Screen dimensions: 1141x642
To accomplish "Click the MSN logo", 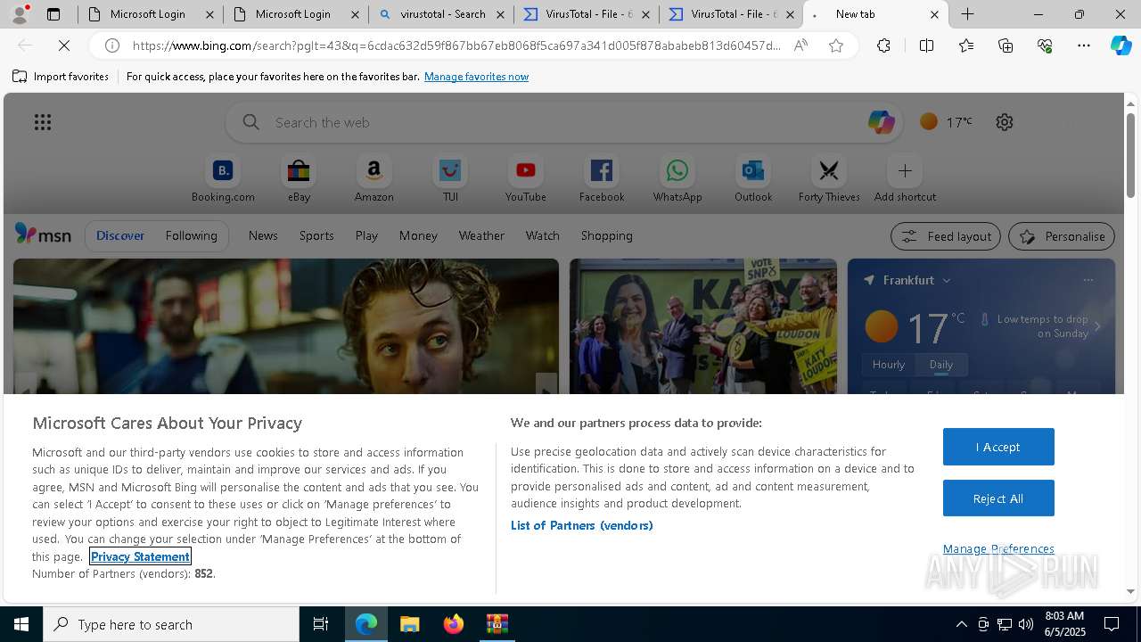I will click(x=43, y=235).
